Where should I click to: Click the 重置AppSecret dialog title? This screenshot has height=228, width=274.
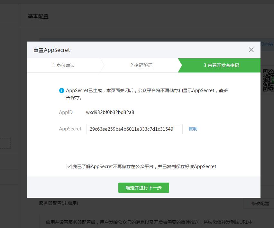point(51,50)
